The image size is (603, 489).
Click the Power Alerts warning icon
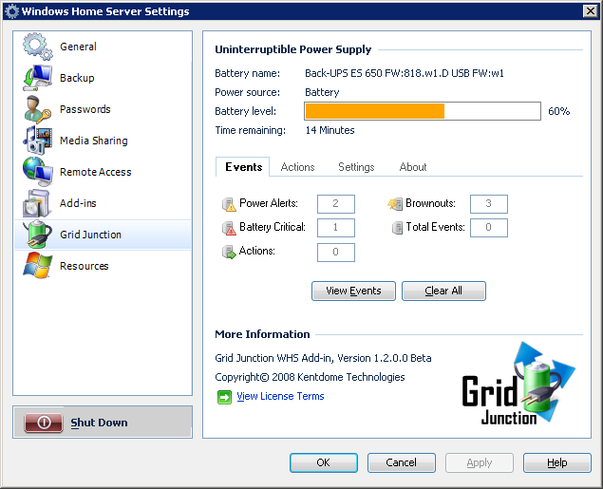(x=229, y=204)
